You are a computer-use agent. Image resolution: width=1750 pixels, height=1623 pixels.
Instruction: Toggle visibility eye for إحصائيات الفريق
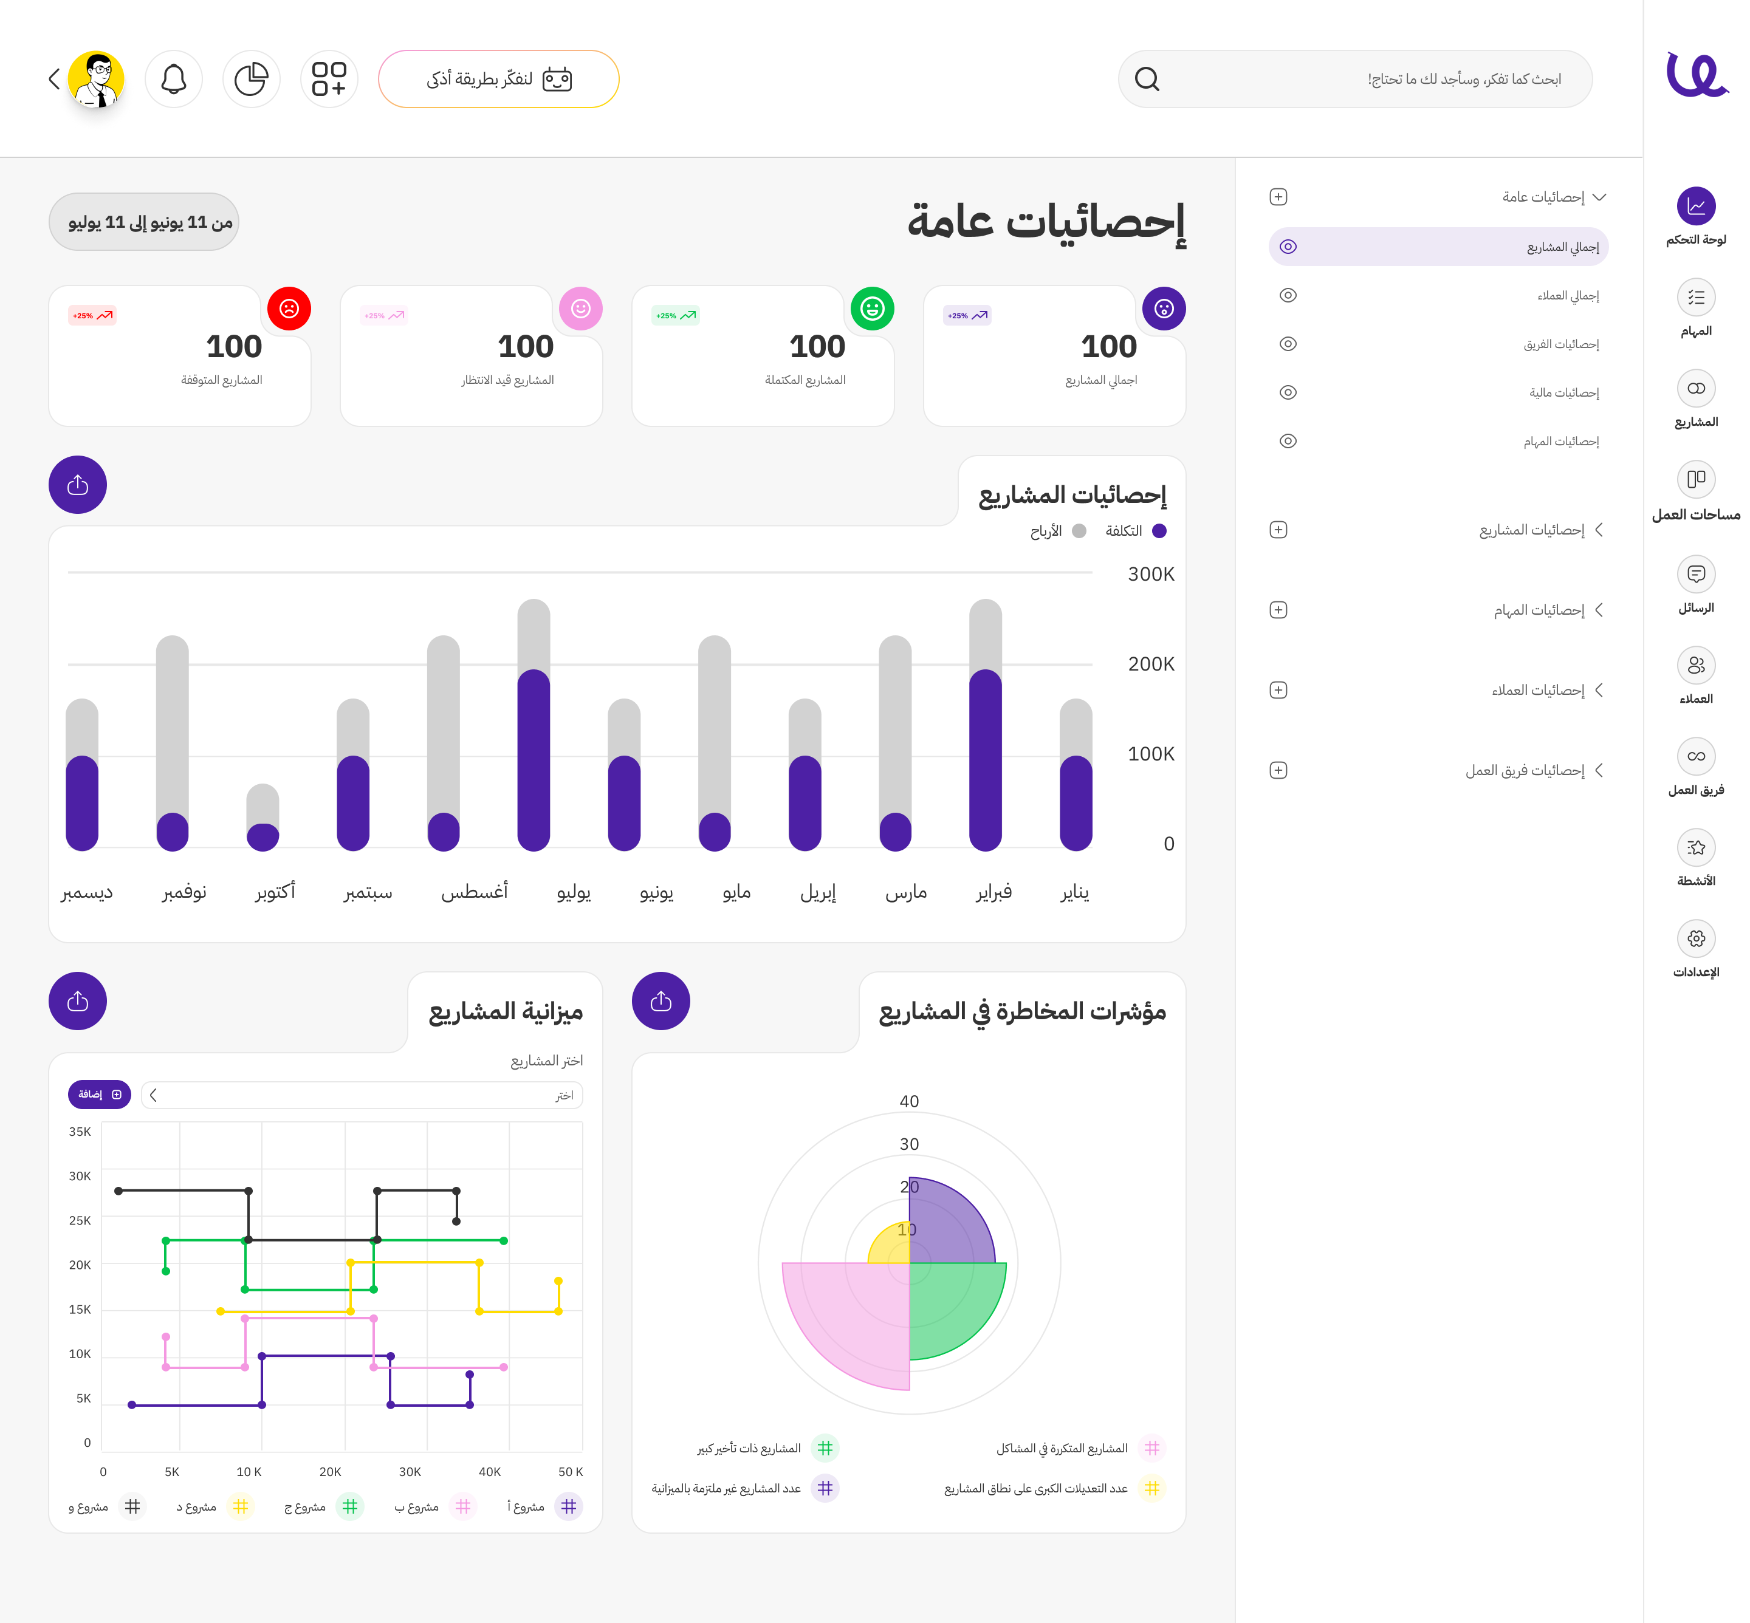1288,343
